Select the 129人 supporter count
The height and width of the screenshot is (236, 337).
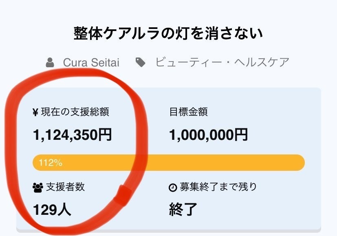52,210
